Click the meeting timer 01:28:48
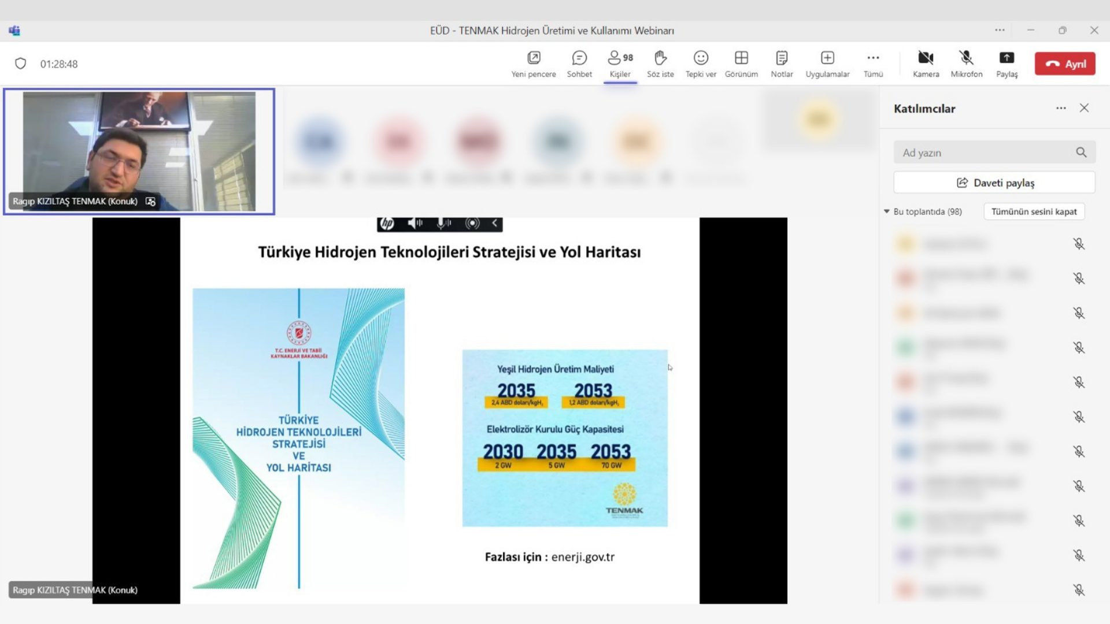 (59, 64)
